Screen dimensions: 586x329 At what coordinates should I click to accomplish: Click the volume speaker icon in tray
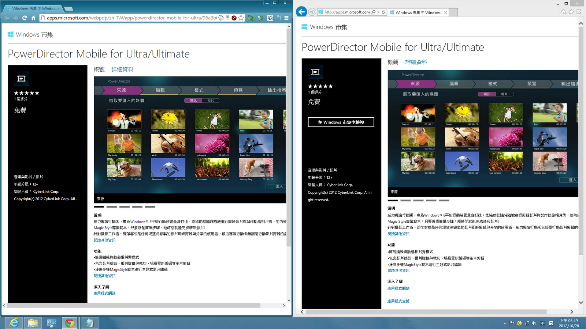point(534,323)
